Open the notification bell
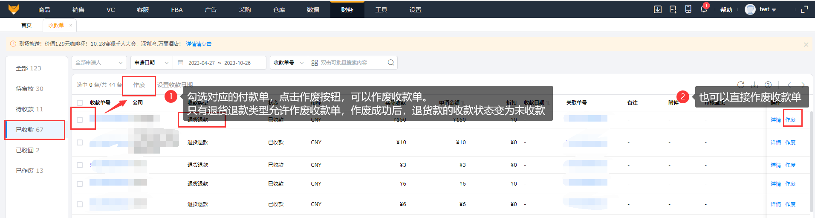 [x=703, y=9]
